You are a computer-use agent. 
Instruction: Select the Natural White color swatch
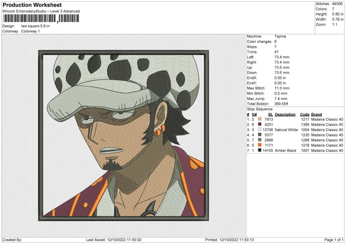[259, 129]
